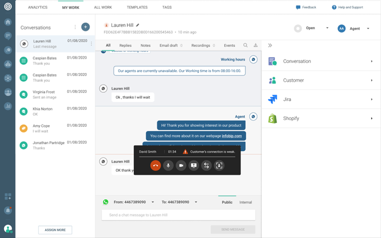Start screen sharing in call widget
This screenshot has width=381, height=238.
(194, 165)
